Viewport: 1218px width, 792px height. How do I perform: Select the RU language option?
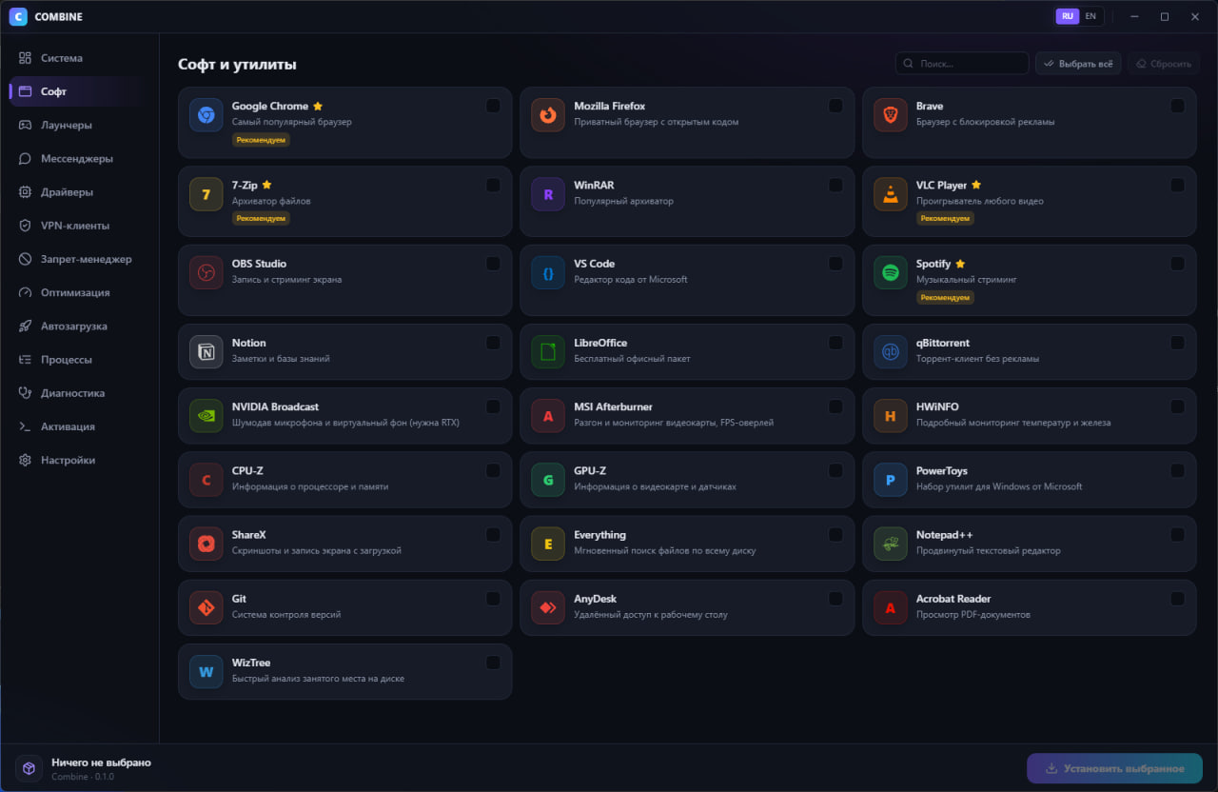pyautogui.click(x=1068, y=16)
